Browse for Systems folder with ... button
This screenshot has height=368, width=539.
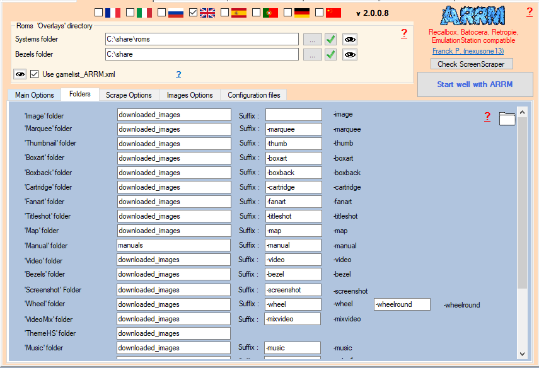[312, 40]
